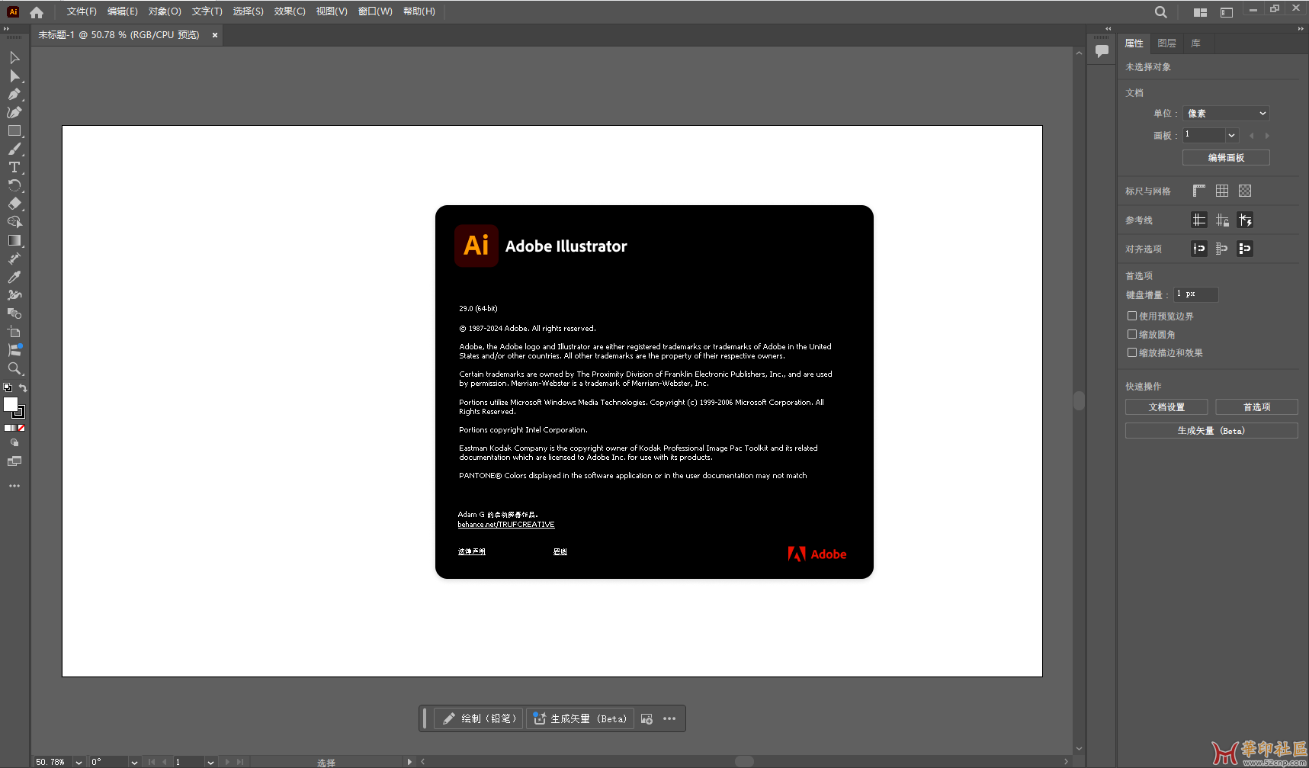Select the Selection tool arrow
The width and height of the screenshot is (1309, 768).
(14, 58)
